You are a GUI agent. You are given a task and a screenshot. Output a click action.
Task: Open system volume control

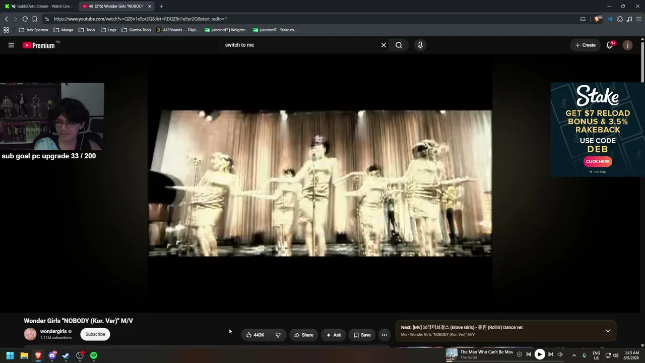[616, 355]
